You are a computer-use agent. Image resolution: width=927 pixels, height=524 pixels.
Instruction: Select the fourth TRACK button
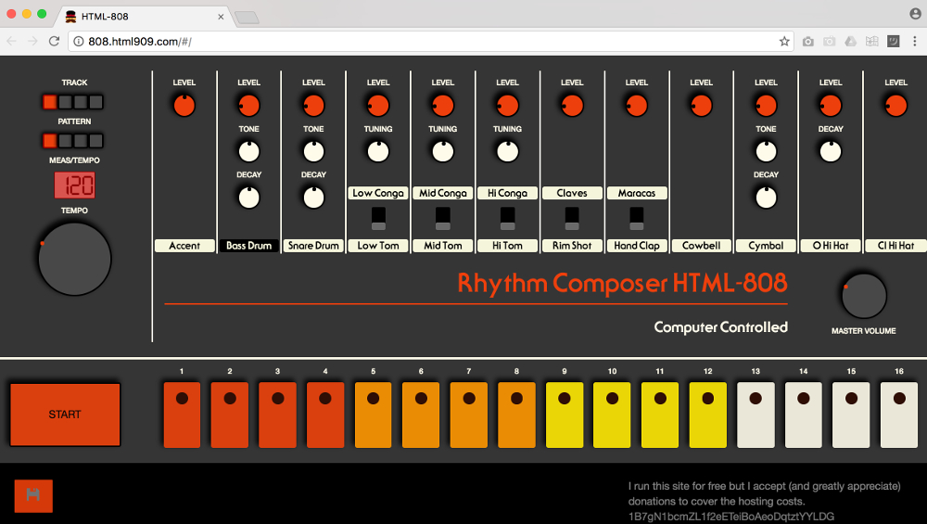click(95, 102)
